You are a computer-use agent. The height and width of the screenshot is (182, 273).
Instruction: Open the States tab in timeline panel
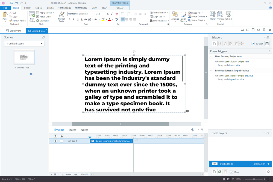pos(72,130)
